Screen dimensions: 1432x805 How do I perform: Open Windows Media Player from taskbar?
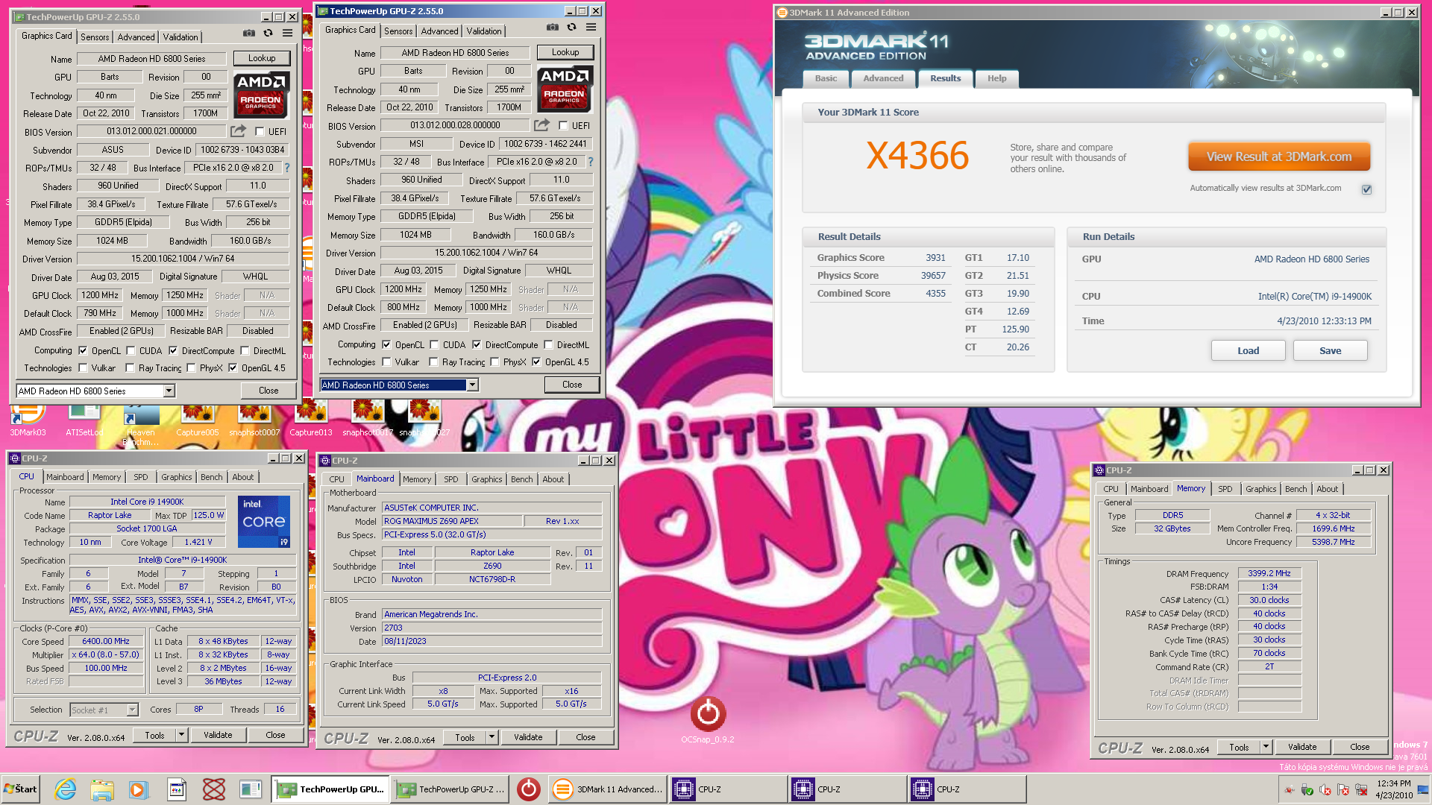click(139, 789)
